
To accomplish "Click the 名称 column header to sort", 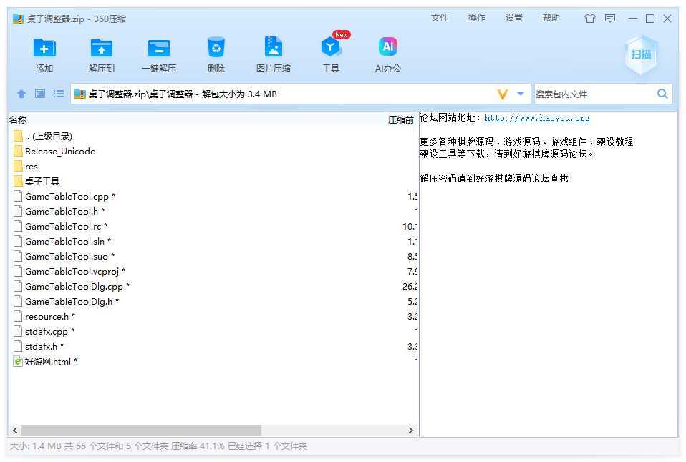I will pos(19,120).
